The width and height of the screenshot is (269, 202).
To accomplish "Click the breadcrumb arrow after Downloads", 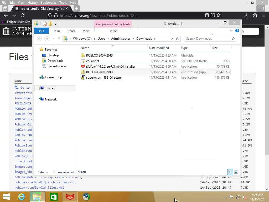I will pos(155,39).
